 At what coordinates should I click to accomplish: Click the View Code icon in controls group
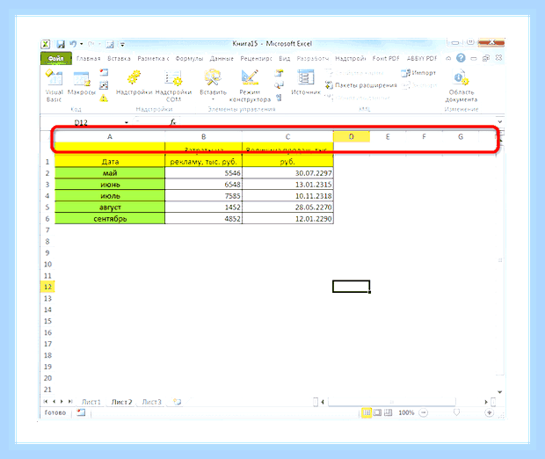coord(279,85)
